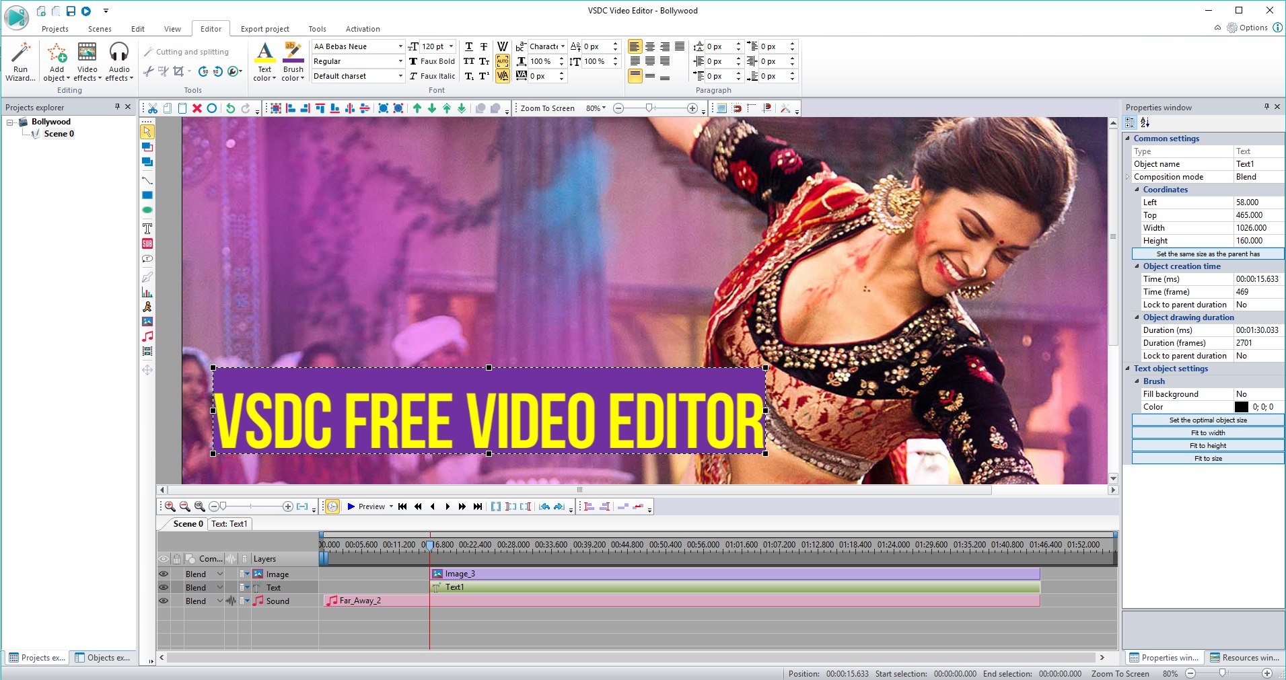The height and width of the screenshot is (680, 1286).
Task: Toggle underline text style
Action: click(x=469, y=46)
